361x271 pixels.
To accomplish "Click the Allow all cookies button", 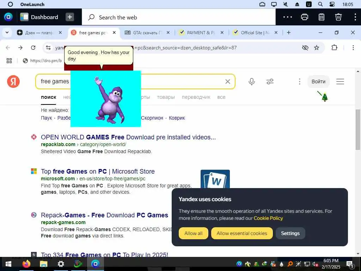I will click(194, 233).
